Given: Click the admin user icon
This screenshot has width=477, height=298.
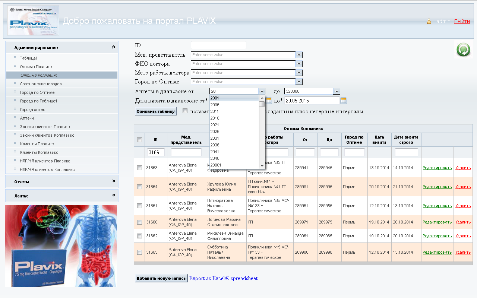Looking at the screenshot, I should click(429, 21).
